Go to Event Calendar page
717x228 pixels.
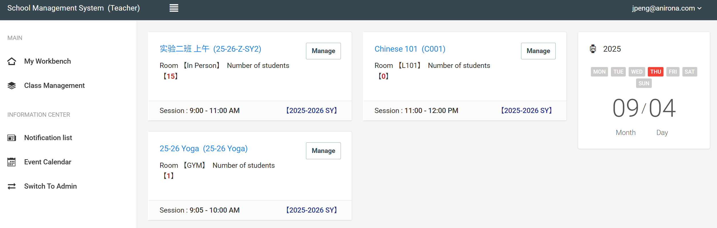pos(47,162)
